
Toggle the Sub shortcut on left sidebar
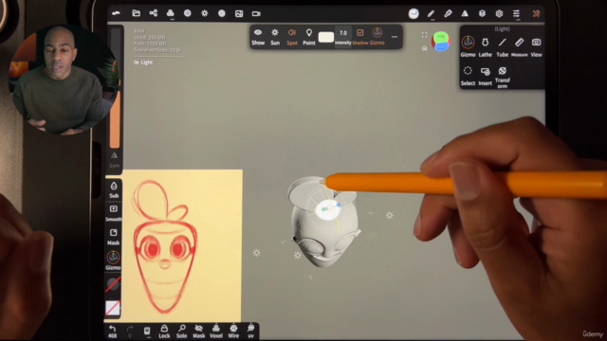114,189
